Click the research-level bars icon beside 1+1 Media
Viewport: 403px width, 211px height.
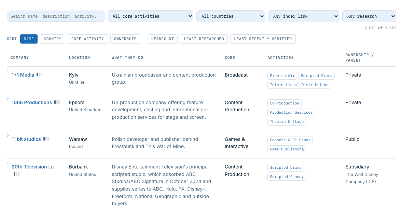pyautogui.click(x=39, y=75)
